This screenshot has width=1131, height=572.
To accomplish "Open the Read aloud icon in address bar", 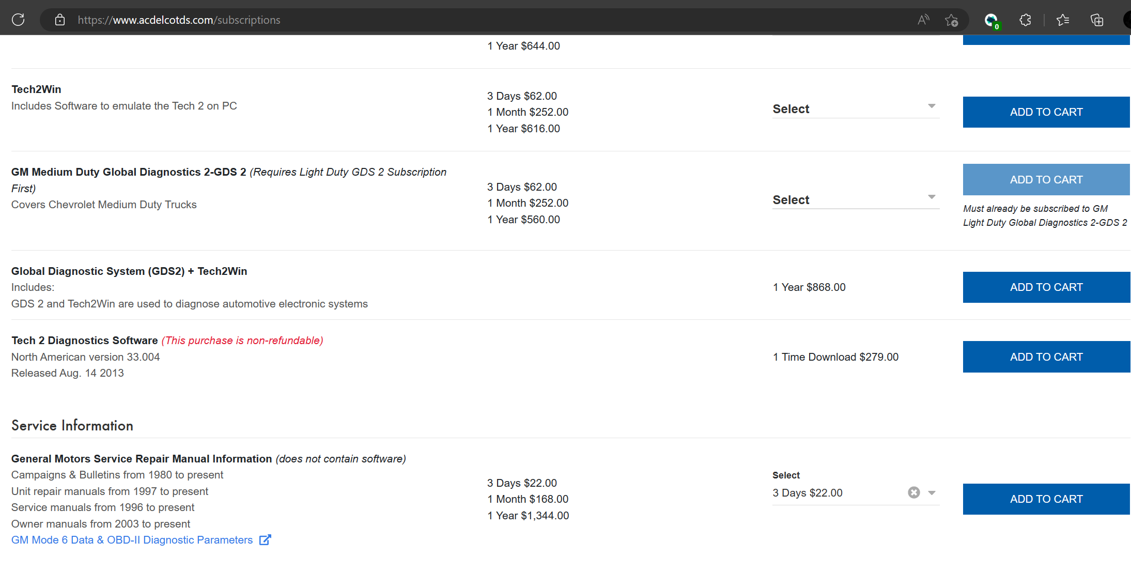I will (923, 20).
